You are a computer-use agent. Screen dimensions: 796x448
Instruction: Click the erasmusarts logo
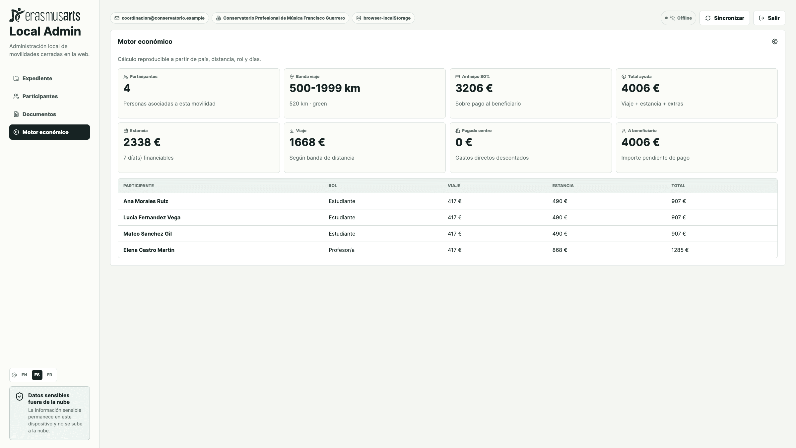click(45, 15)
